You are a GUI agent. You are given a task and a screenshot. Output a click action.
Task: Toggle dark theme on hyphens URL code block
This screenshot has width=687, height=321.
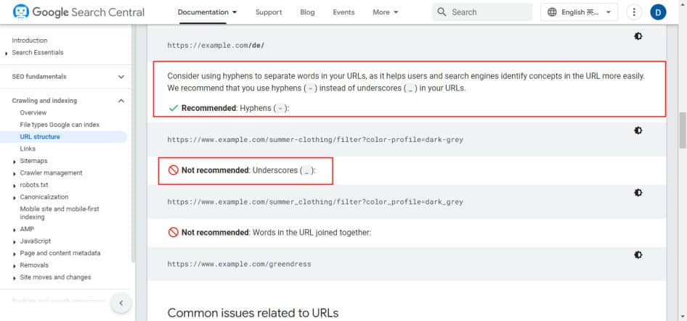(638, 130)
